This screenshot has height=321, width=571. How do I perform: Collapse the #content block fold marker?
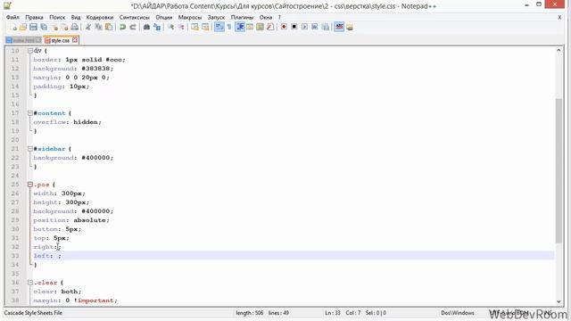(30, 113)
